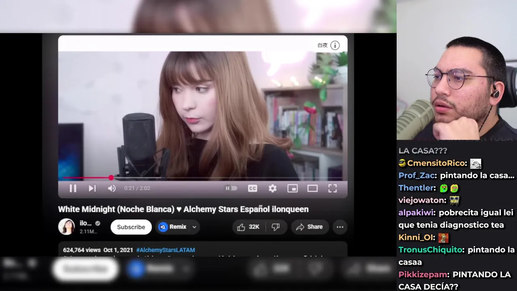
Task: Open video settings gear
Action: 273,188
